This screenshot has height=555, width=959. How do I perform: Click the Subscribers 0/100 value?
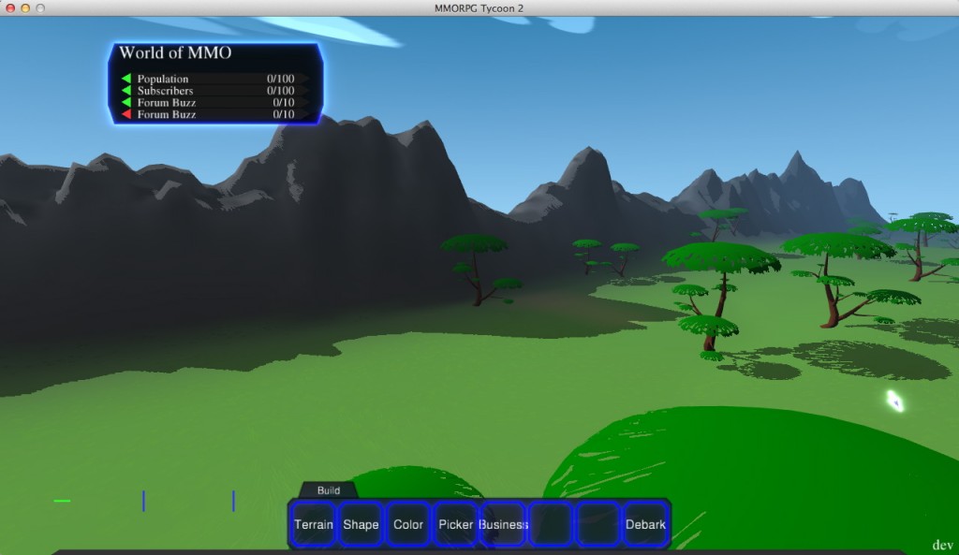(x=280, y=91)
